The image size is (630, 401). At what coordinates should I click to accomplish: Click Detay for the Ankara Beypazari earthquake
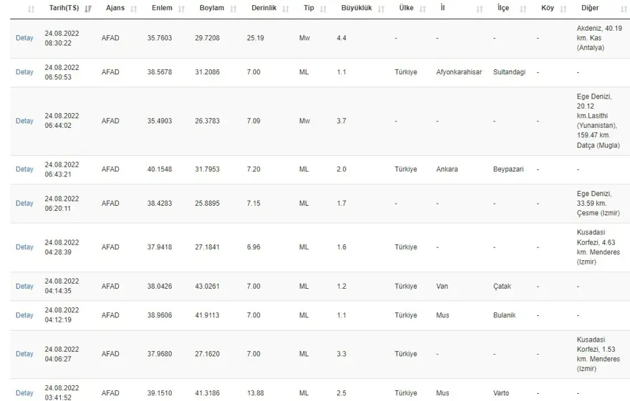[24, 169]
